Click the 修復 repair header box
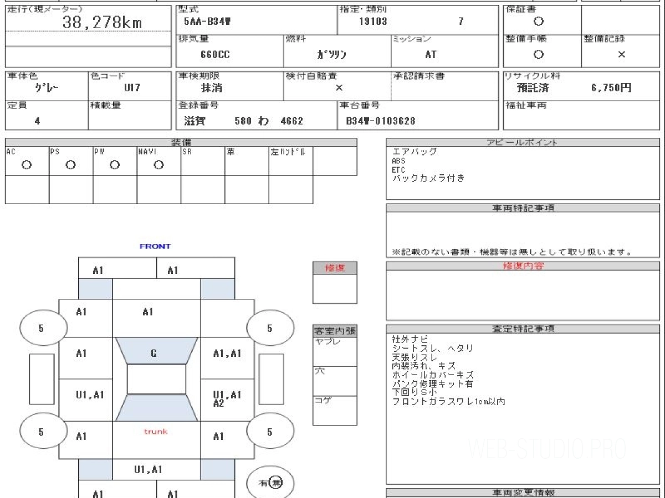The height and width of the screenshot is (498, 665). 335,268
